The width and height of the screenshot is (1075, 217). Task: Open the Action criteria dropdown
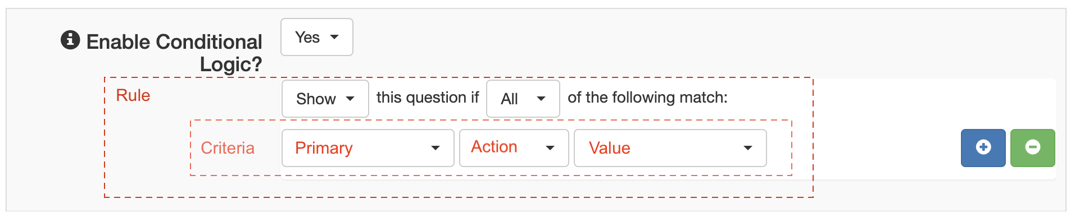(x=514, y=148)
